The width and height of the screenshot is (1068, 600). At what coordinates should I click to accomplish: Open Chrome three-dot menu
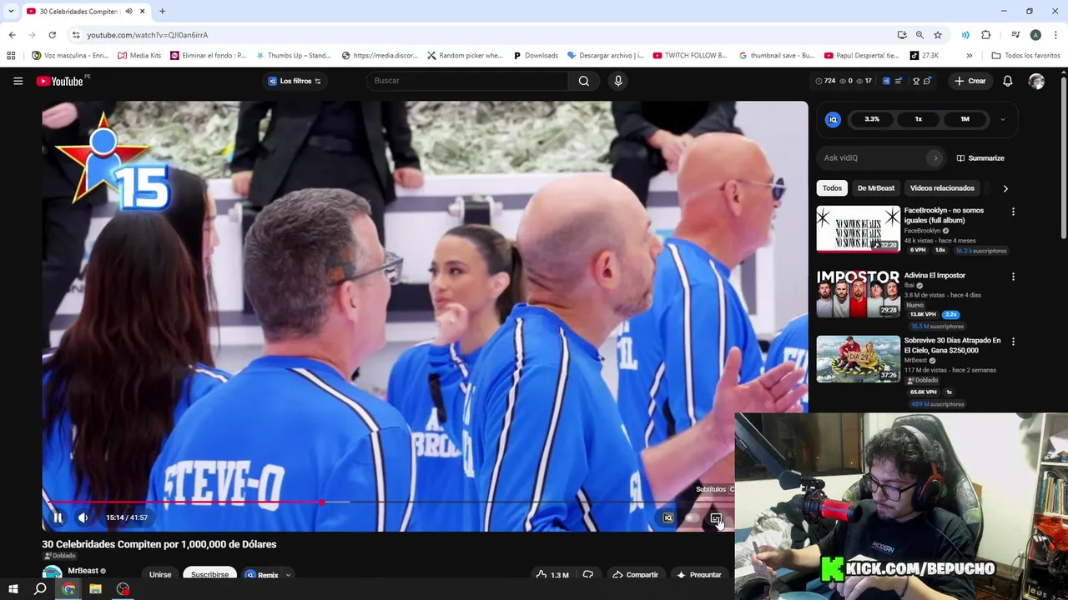tap(1056, 35)
